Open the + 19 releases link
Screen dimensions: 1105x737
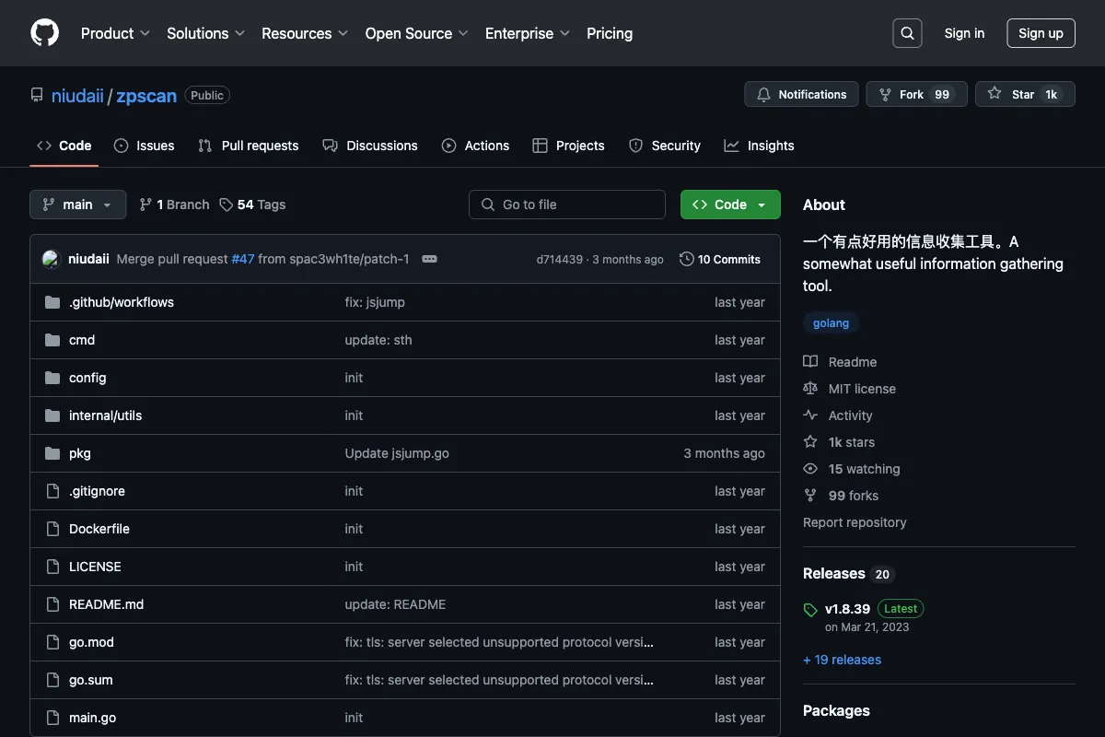(x=842, y=660)
